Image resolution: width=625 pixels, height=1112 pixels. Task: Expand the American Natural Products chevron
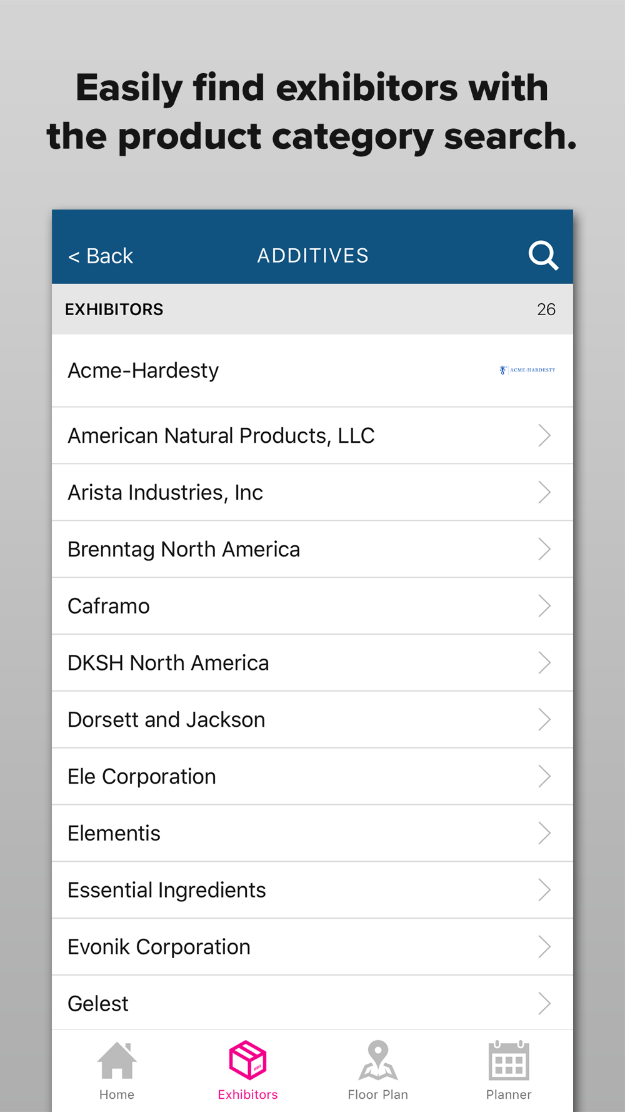[544, 435]
